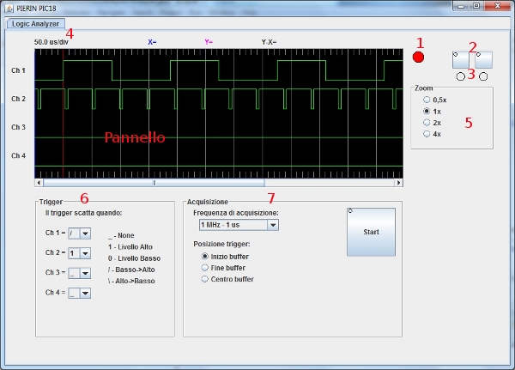This screenshot has height=370, width=515.
Task: Click the waveform scrollbar left arrow
Action: pyautogui.click(x=39, y=183)
